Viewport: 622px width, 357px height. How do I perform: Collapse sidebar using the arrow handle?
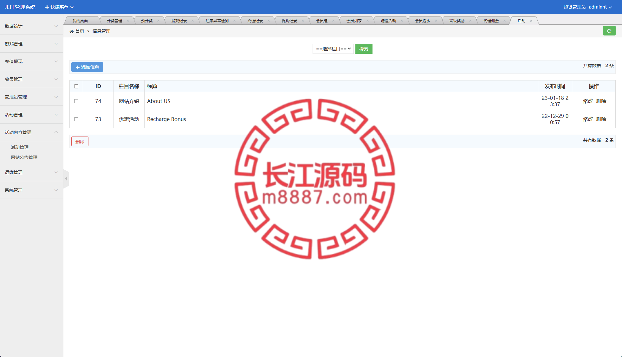click(66, 179)
